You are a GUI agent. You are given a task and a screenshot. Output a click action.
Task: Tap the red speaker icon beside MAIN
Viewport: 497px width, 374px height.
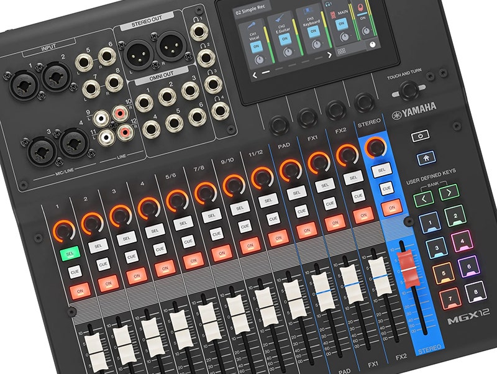tap(333, 14)
